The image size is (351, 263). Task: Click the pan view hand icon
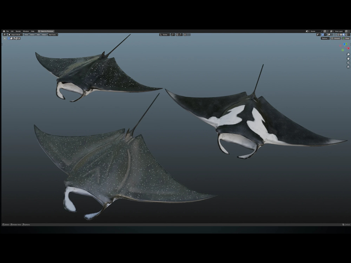click(348, 58)
